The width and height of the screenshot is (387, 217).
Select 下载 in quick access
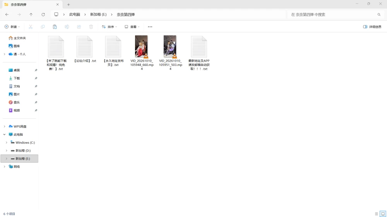click(x=14, y=78)
